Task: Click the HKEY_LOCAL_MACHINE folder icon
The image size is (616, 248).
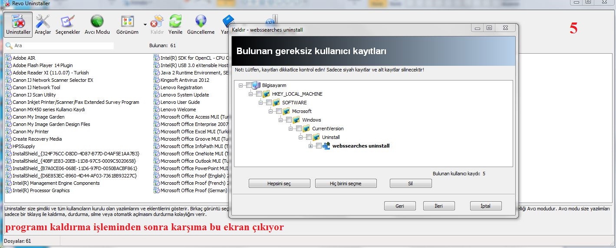Action: (x=266, y=94)
